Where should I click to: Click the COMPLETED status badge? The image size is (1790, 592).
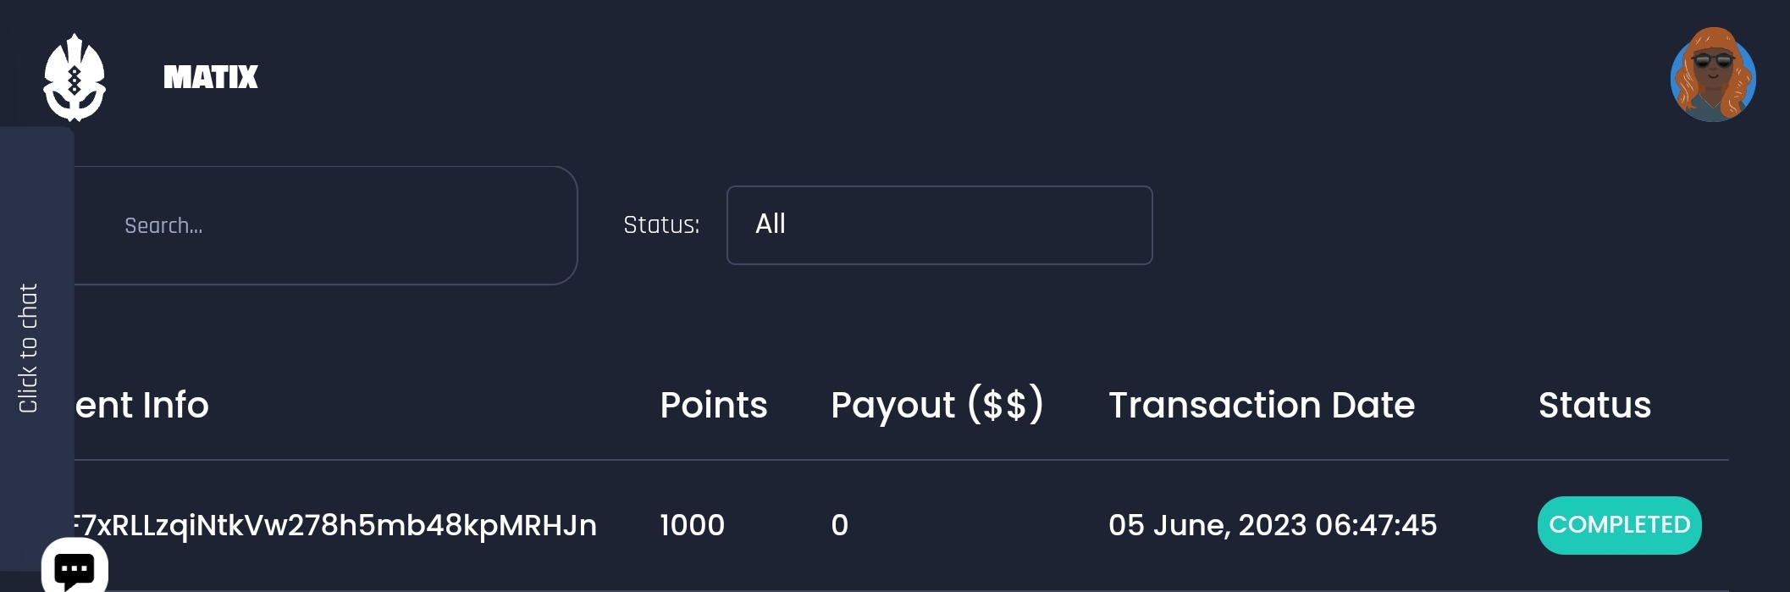click(1619, 526)
